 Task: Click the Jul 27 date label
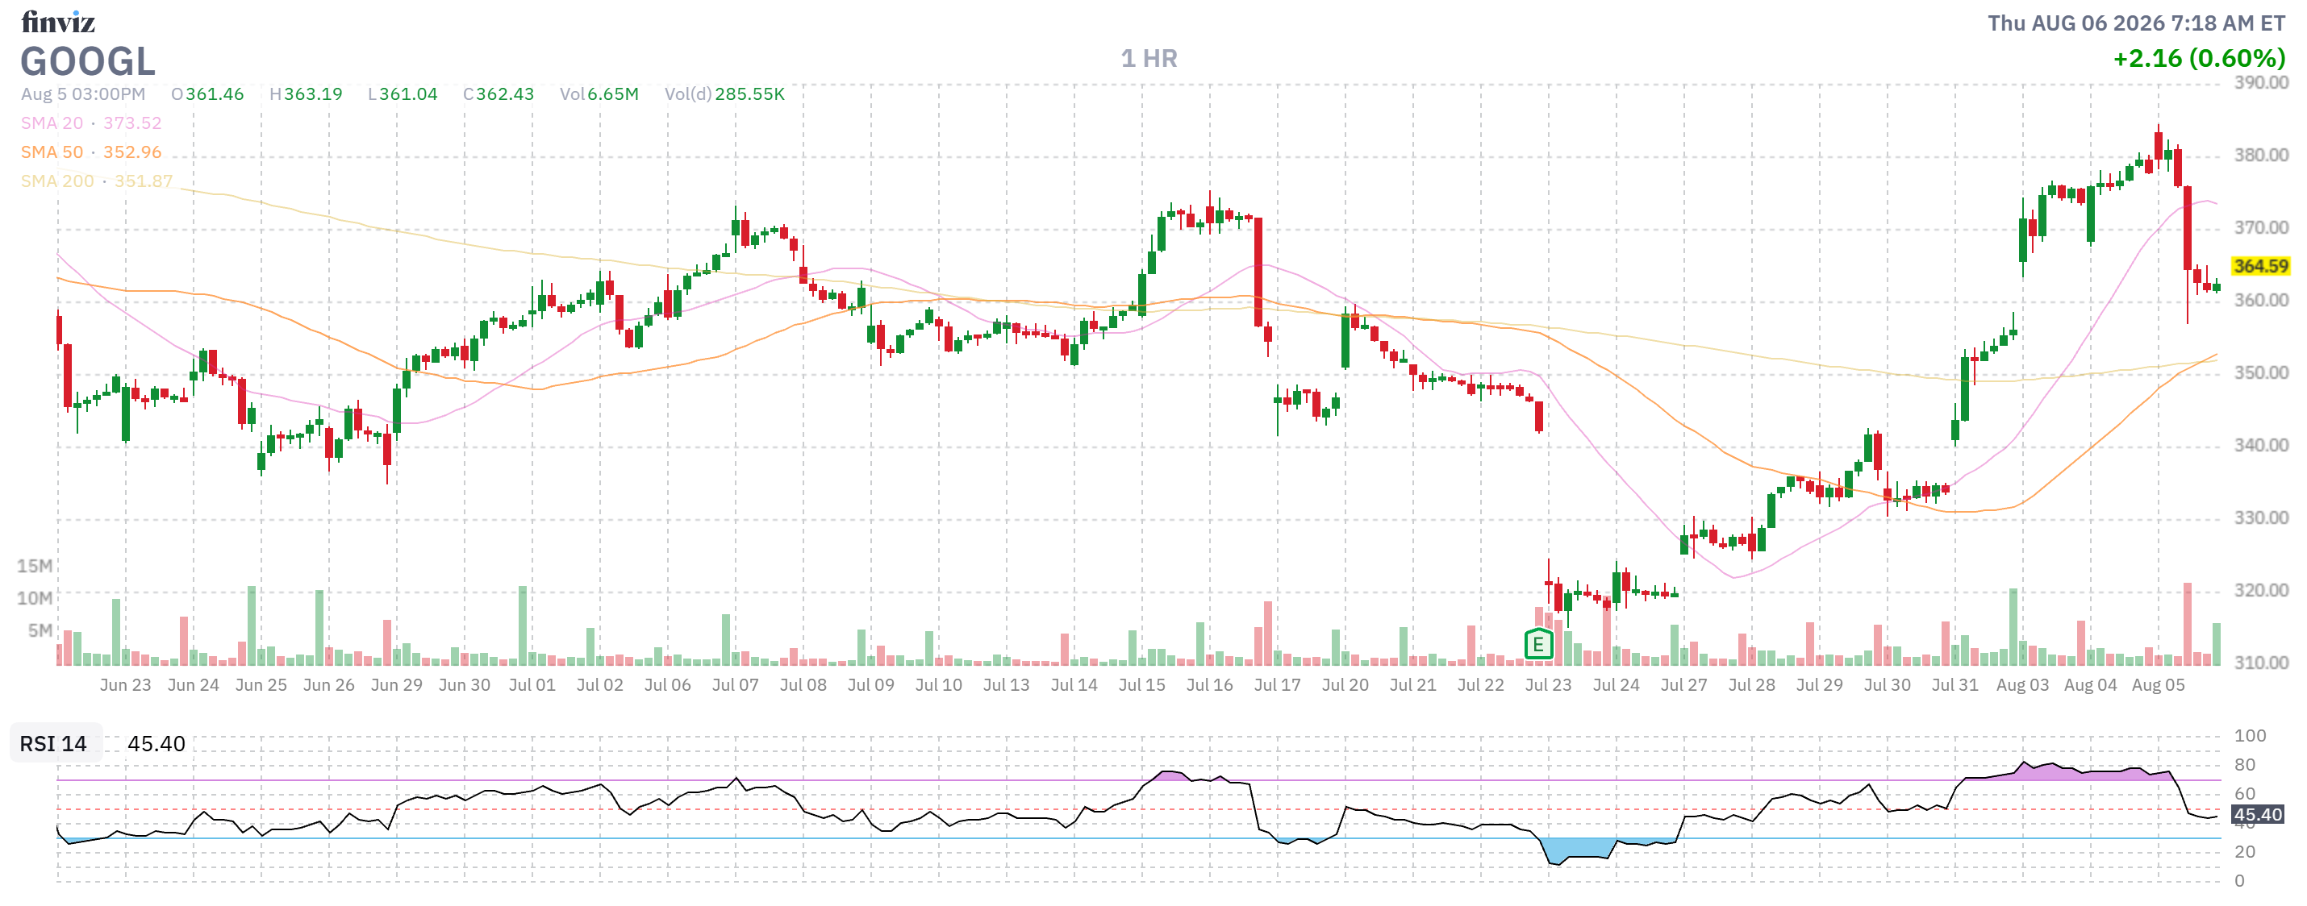(1683, 685)
